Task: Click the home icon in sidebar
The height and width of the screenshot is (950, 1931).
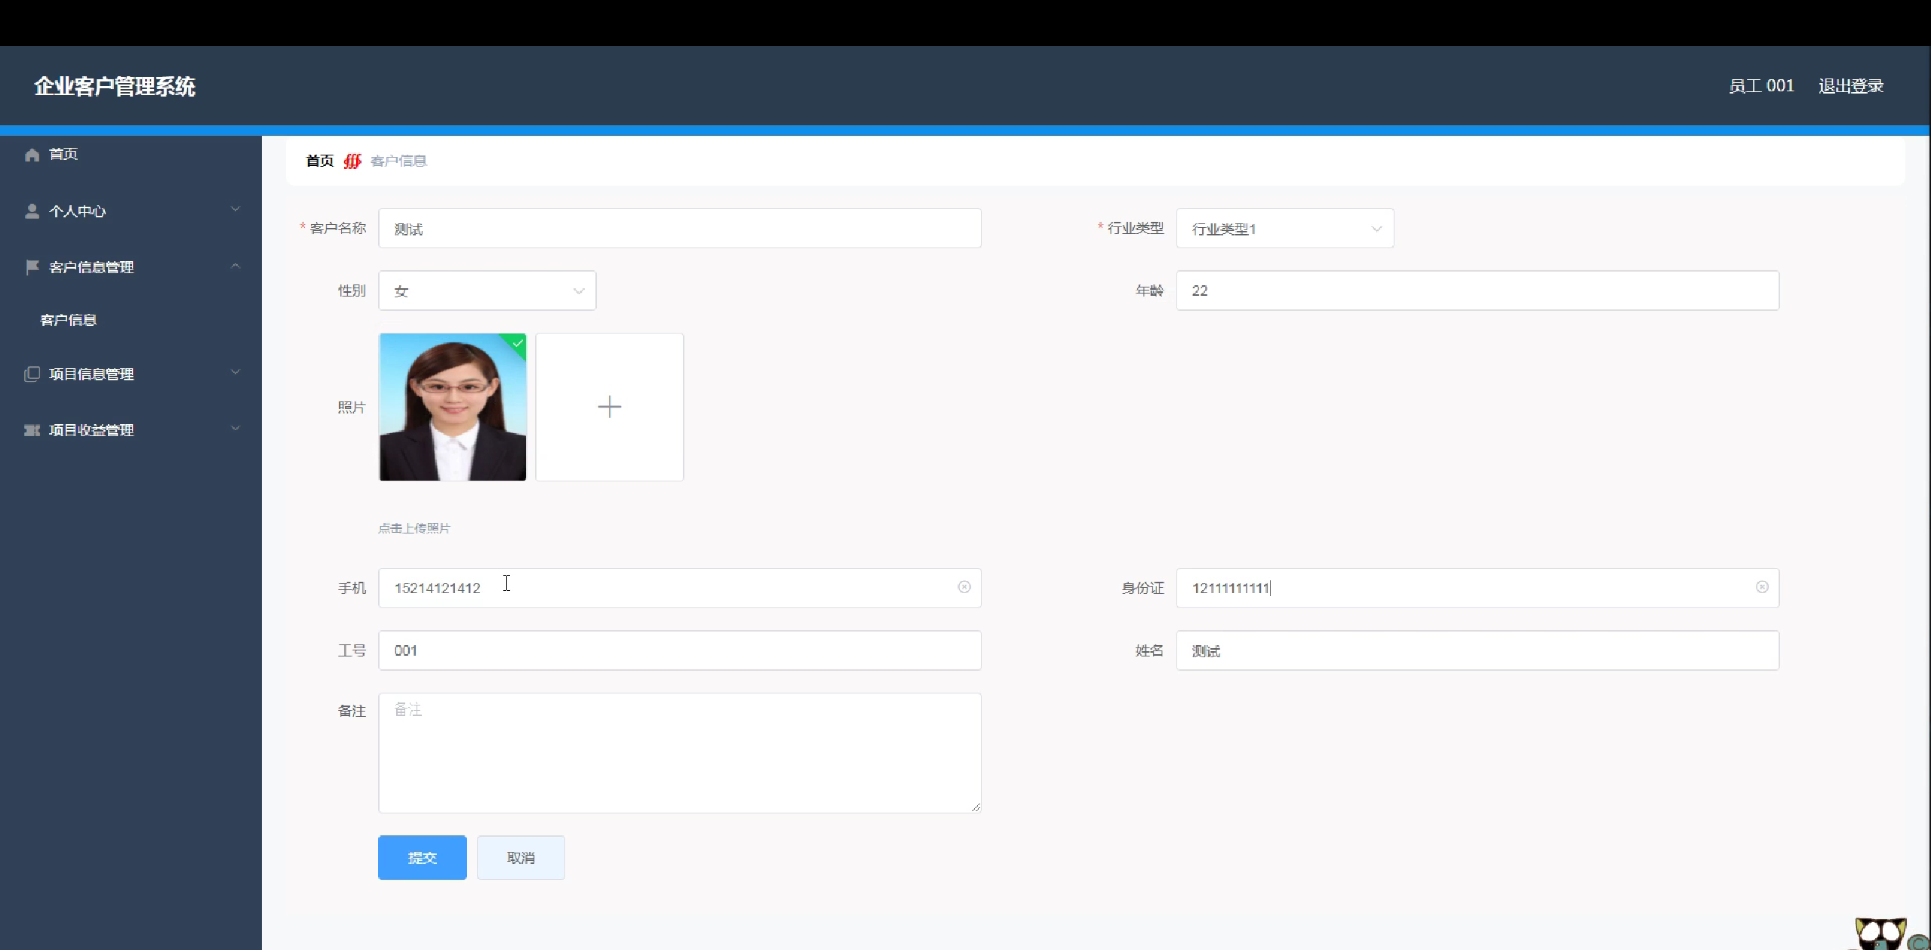Action: [32, 155]
